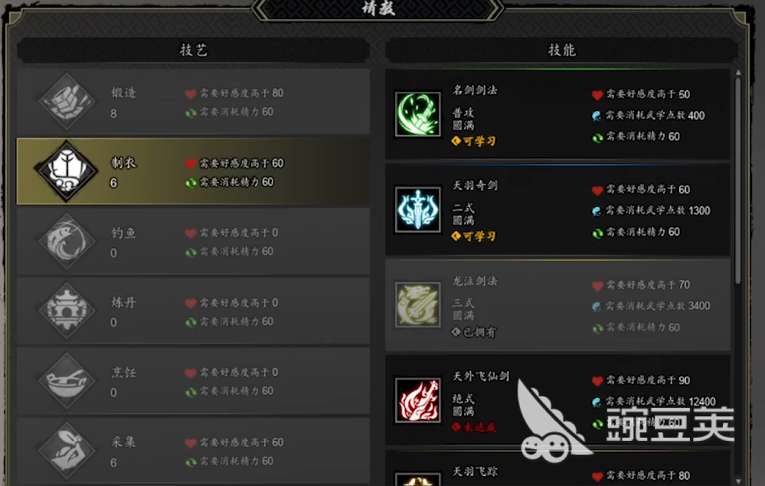This screenshot has height=486, width=765.
Task: Select the red 天外飞仙剑 flame icon
Action: point(417,400)
